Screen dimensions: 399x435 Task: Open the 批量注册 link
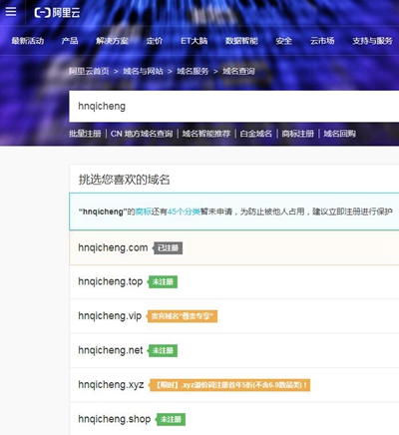click(x=85, y=134)
